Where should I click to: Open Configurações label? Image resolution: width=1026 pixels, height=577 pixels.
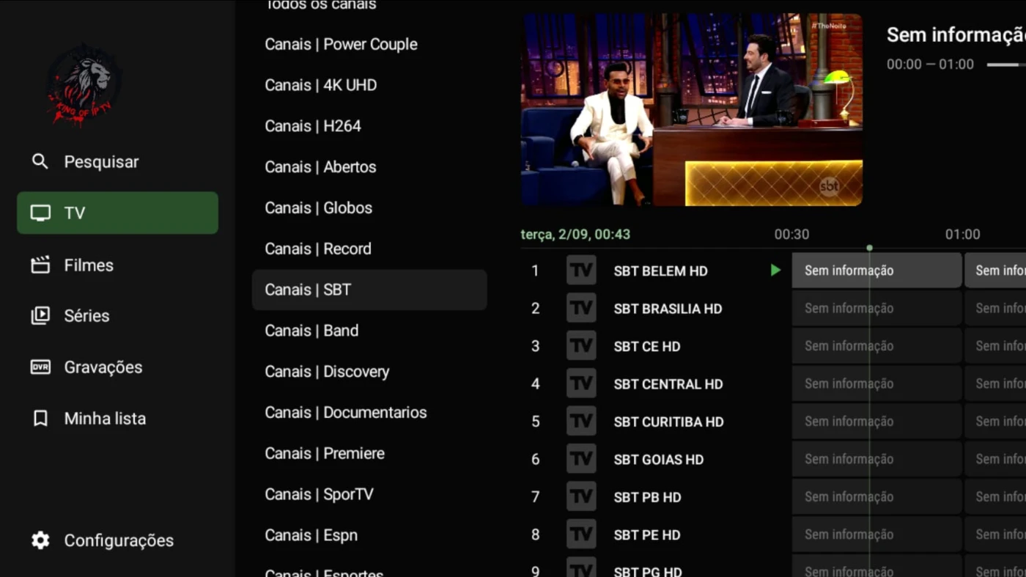pyautogui.click(x=119, y=540)
